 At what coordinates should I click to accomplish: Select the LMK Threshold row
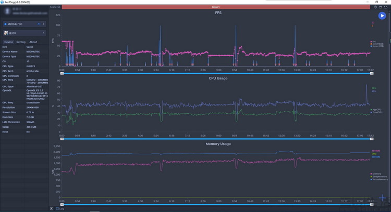pyautogui.click(x=24, y=122)
